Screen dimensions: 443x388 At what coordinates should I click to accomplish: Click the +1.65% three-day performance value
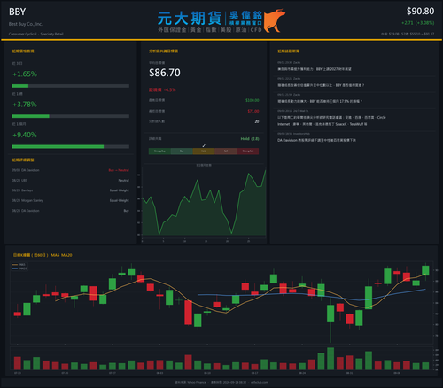tap(25, 74)
